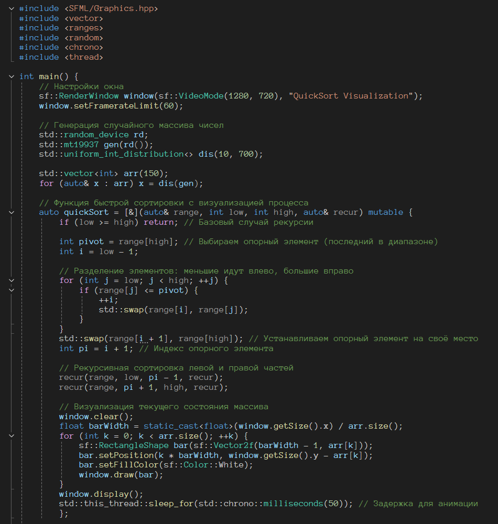The image size is (498, 524).
Task: Fold the quickSort lambda definition
Action: click(x=12, y=213)
